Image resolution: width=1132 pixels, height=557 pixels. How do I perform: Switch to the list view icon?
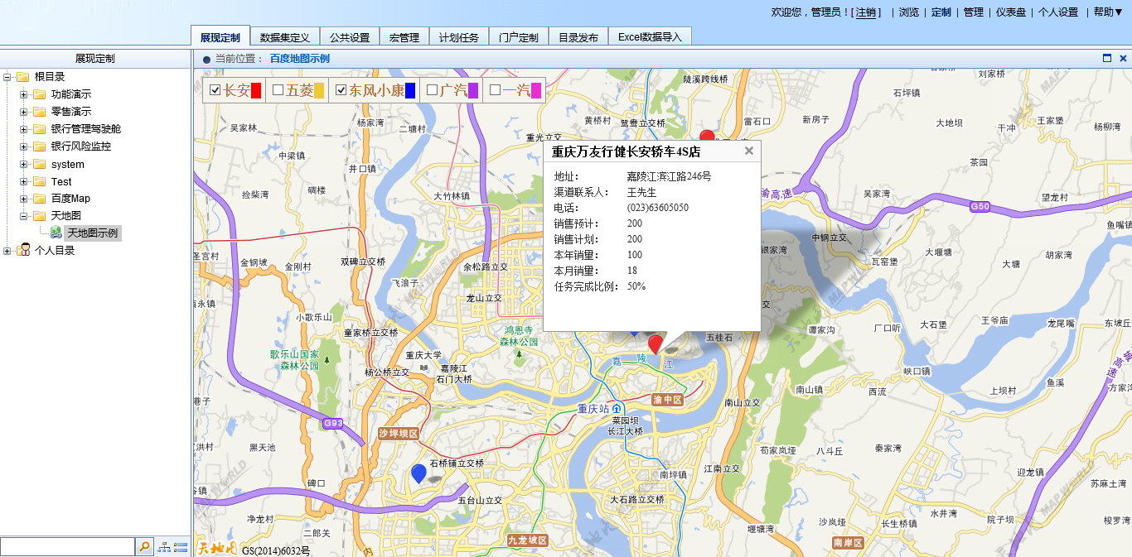tap(181, 546)
